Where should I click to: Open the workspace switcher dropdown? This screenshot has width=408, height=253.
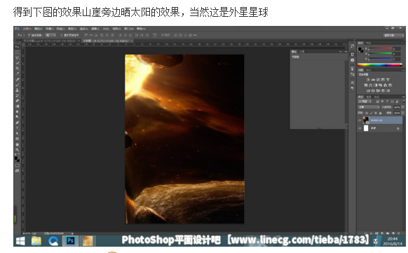coord(393,35)
